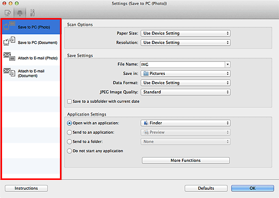Click the More Functions button

click(x=185, y=160)
